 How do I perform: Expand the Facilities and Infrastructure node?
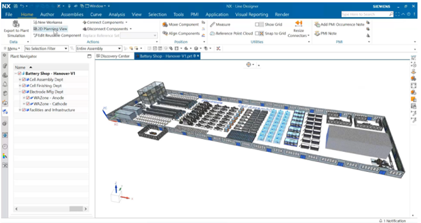tap(19, 110)
